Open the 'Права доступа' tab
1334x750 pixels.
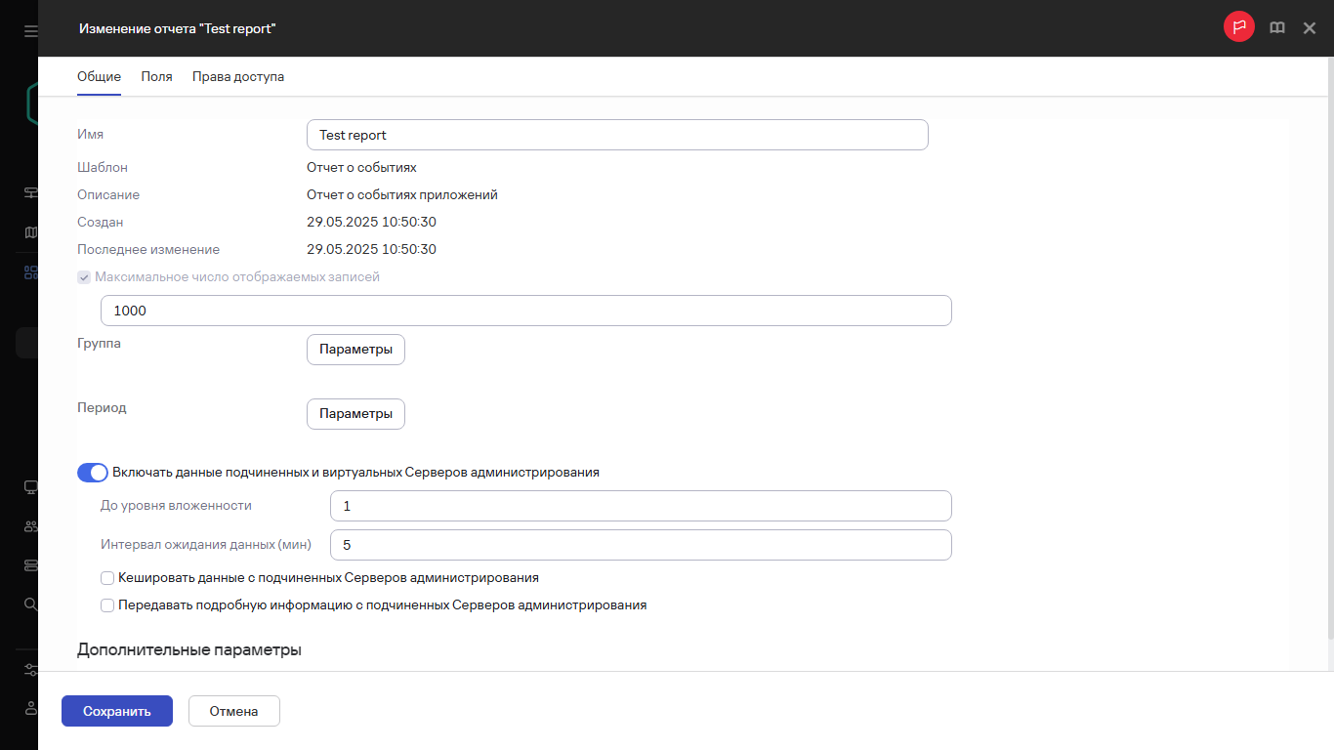(238, 76)
